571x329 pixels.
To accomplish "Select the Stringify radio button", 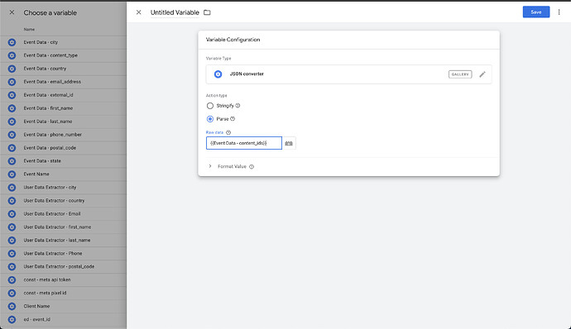I will pyautogui.click(x=209, y=106).
